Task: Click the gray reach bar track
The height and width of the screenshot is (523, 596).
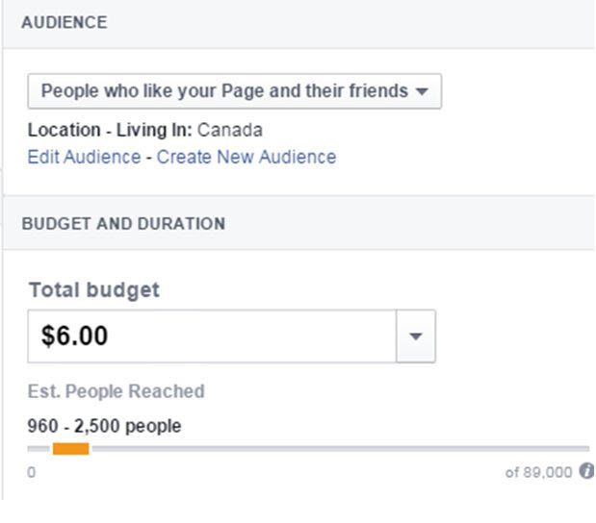Action: pyautogui.click(x=341, y=449)
